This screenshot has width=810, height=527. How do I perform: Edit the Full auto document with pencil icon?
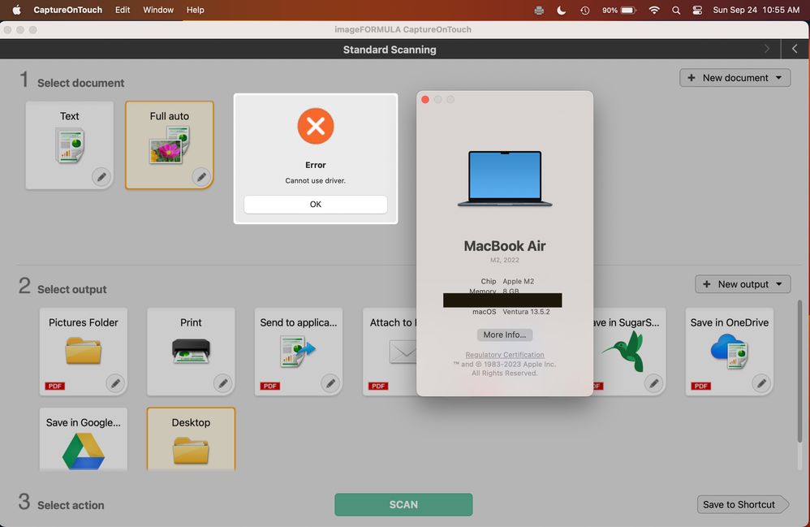pos(201,176)
